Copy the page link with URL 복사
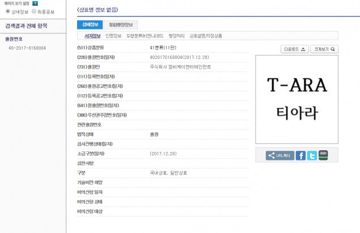Viewport: 360px width, 233px height. pos(280,155)
